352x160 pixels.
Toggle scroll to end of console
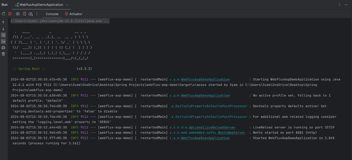point(3,41)
